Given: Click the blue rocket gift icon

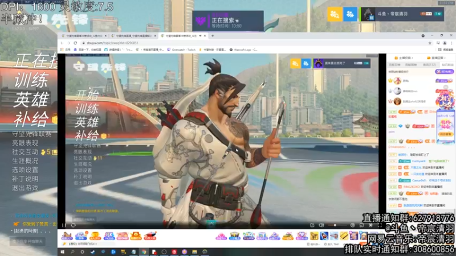Looking at the screenshot, I should coord(324,236).
